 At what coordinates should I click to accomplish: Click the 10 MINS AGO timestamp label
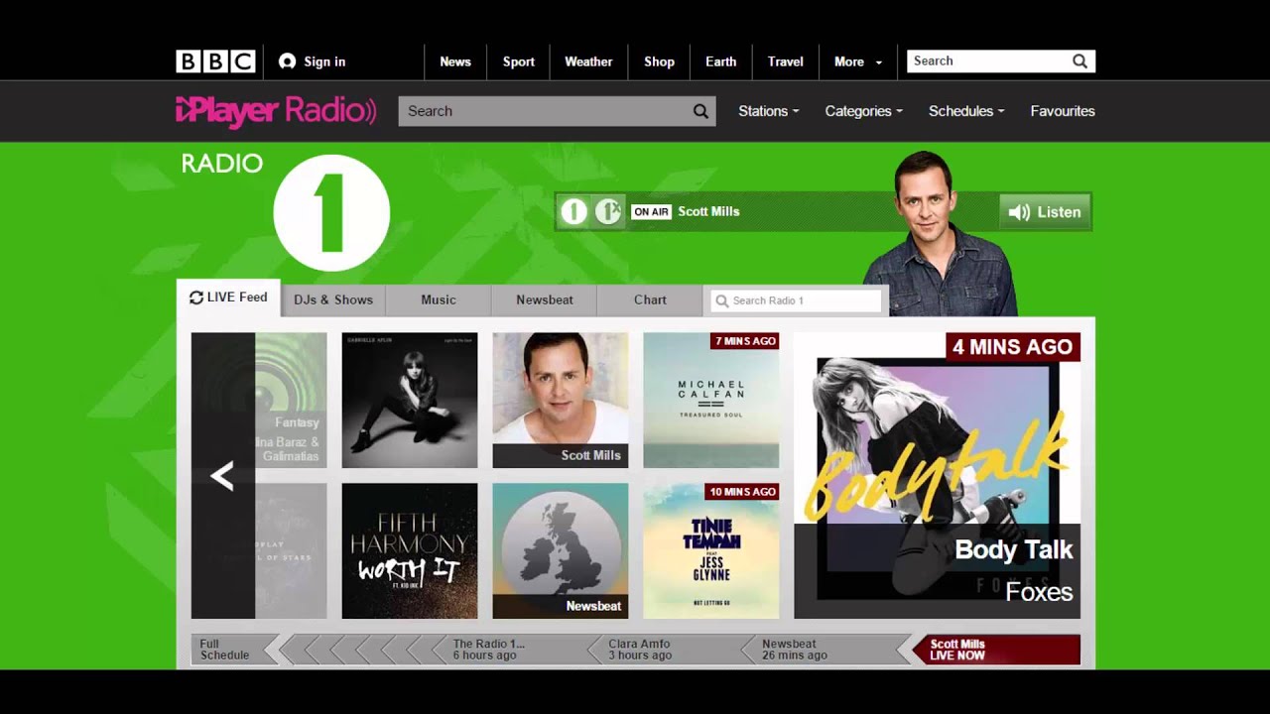(742, 492)
